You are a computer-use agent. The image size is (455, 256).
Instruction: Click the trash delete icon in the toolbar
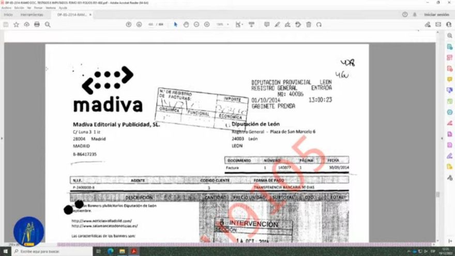(x=309, y=25)
